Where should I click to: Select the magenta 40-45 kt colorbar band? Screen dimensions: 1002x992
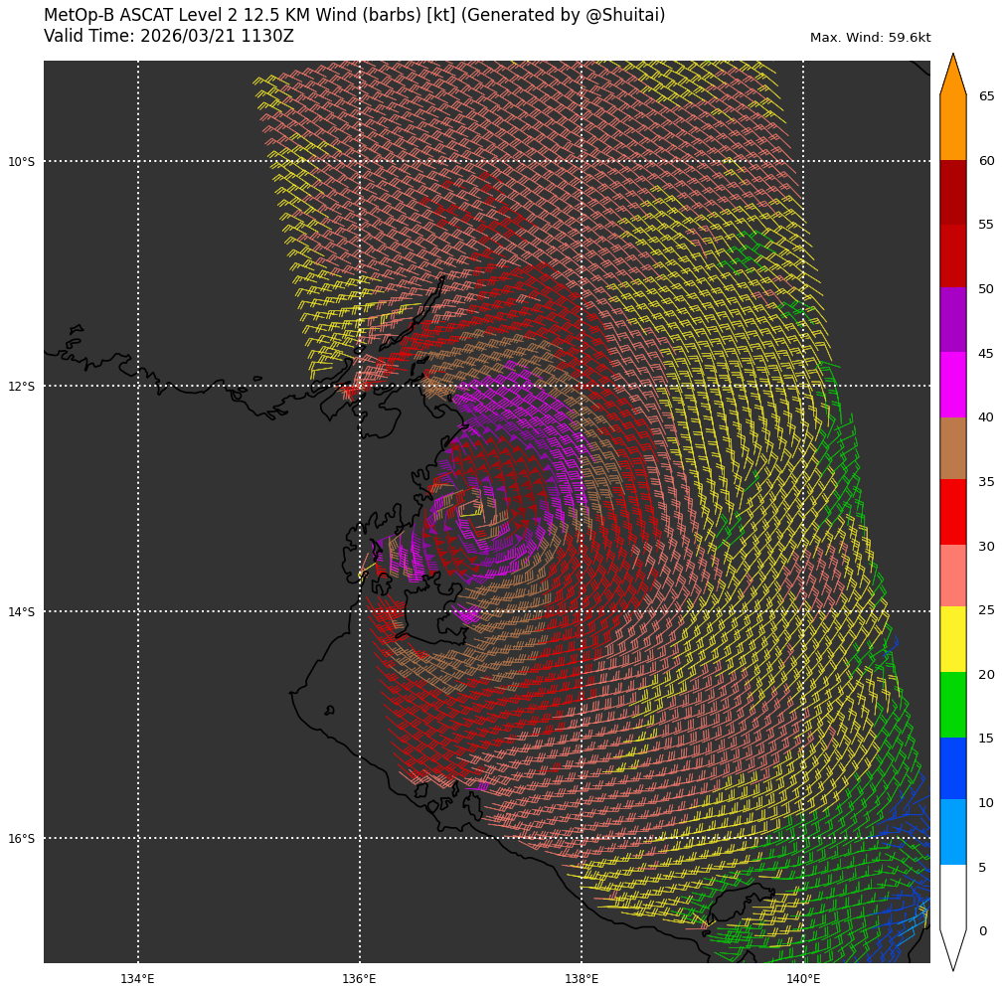[x=952, y=384]
